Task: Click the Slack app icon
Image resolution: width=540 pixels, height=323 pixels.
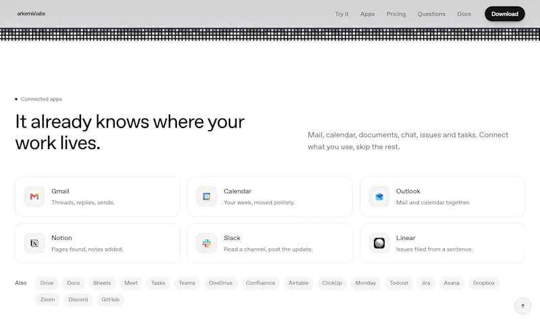Action: [x=207, y=243]
